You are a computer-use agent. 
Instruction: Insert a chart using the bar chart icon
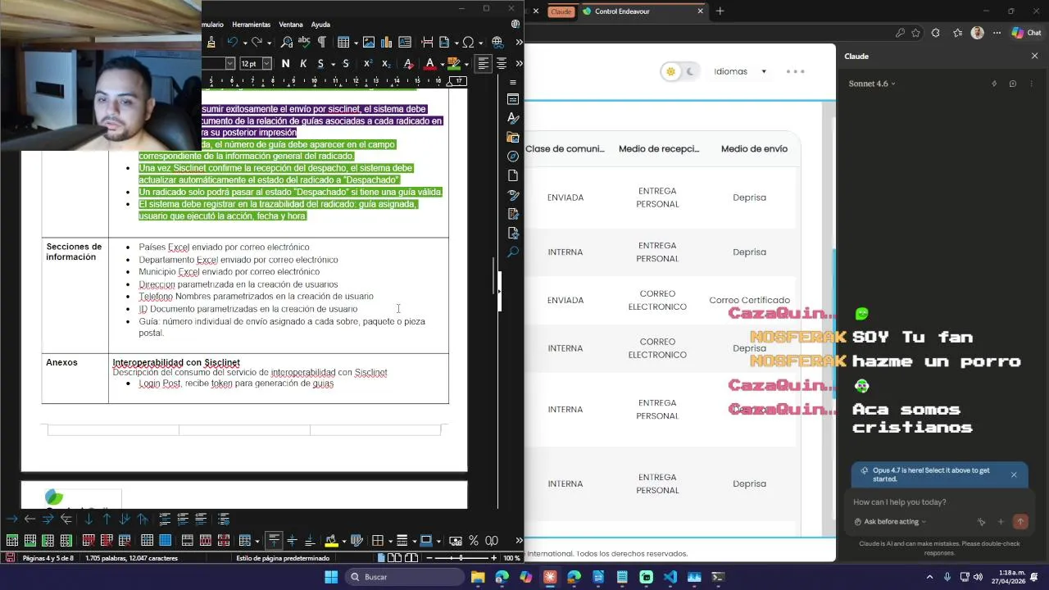pyautogui.click(x=386, y=43)
